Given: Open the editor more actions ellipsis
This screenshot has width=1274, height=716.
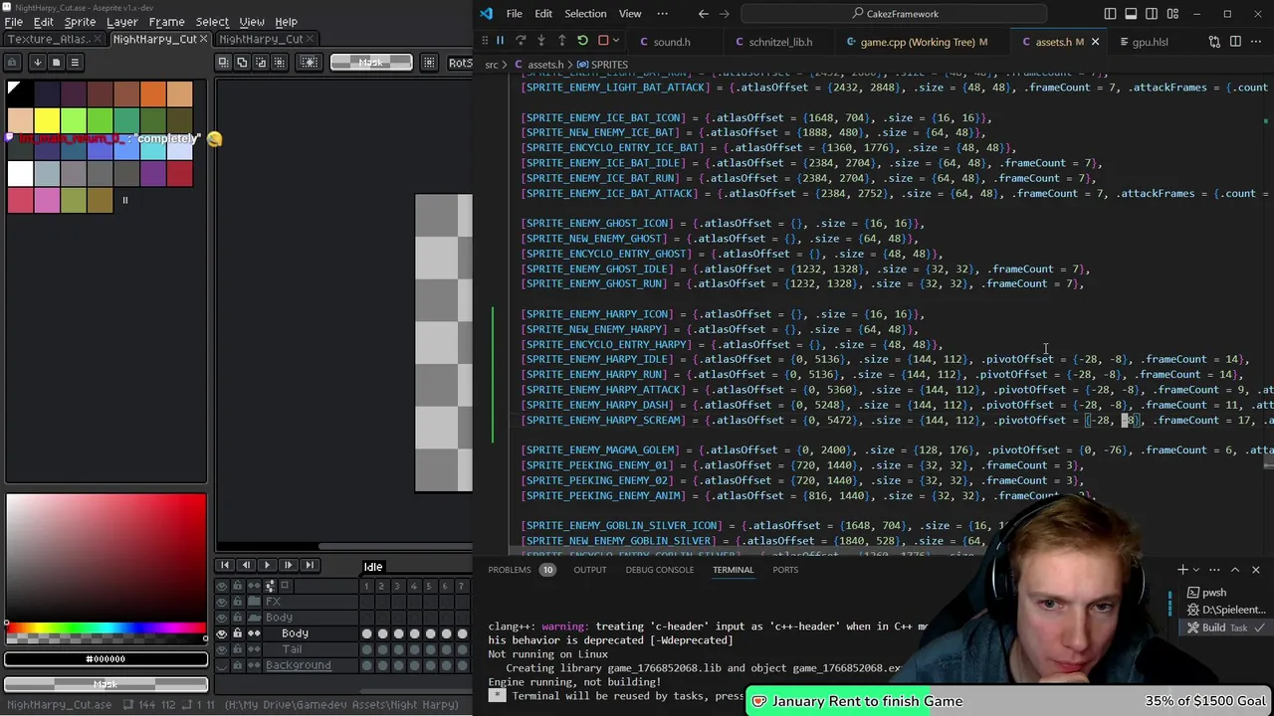Looking at the screenshot, I should (x=1257, y=42).
